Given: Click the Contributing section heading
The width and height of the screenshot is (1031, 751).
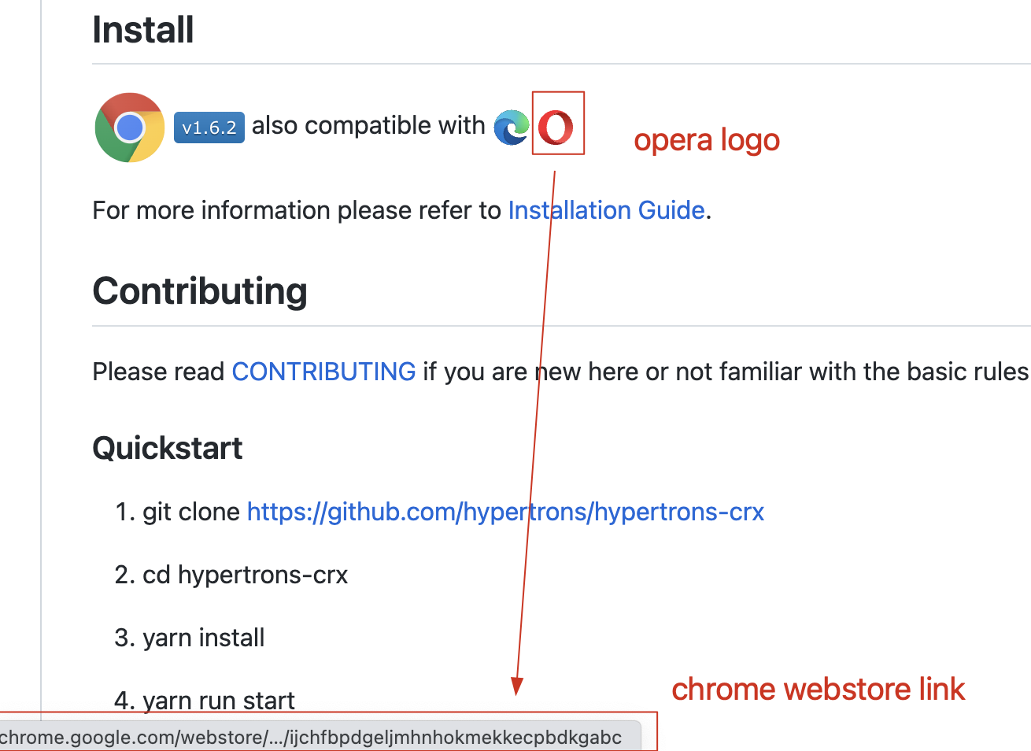Looking at the screenshot, I should (x=199, y=291).
